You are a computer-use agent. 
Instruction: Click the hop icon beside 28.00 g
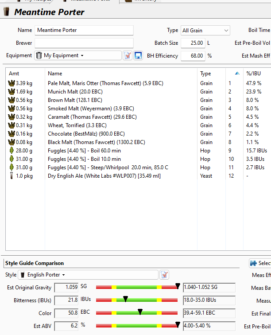[12, 151]
